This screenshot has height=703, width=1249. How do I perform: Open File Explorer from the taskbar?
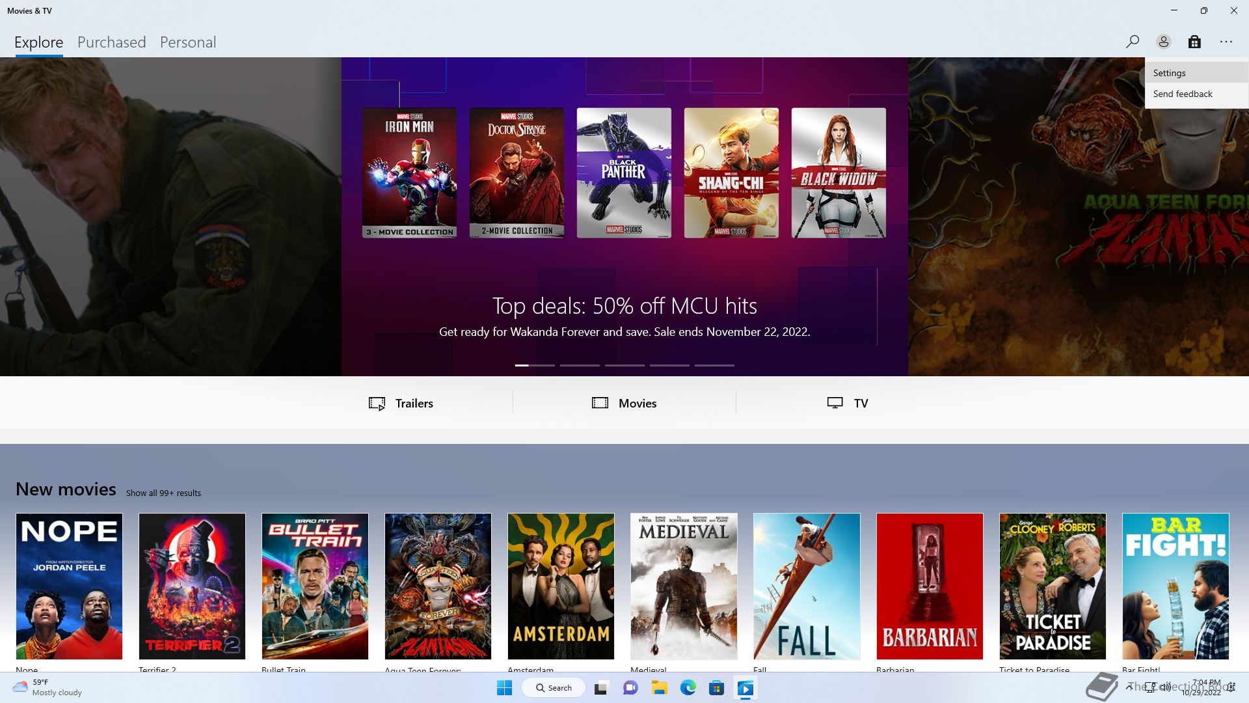coord(659,688)
